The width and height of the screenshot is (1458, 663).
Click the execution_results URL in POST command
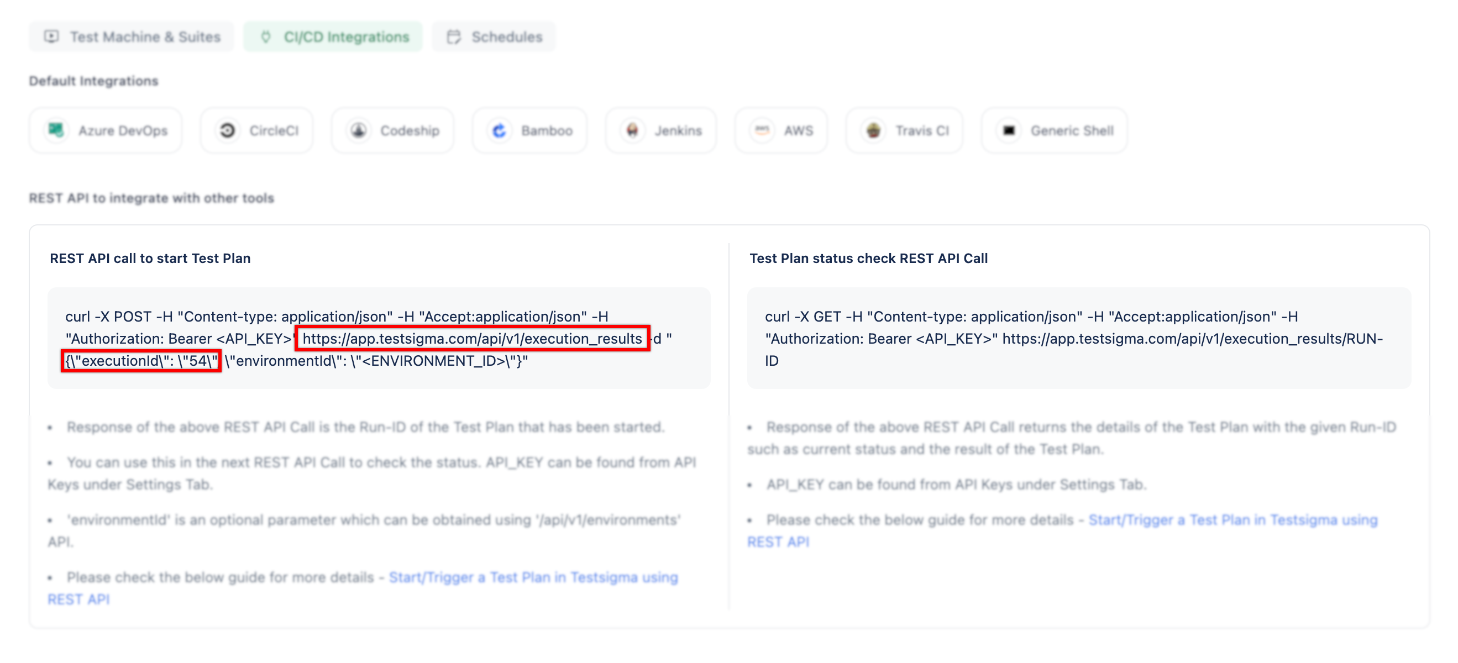tap(472, 338)
